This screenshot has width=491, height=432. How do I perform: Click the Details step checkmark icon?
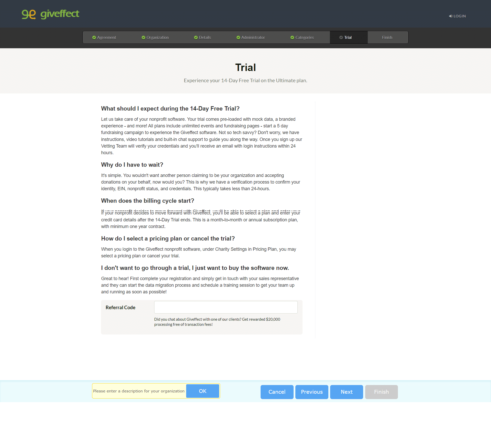tap(195, 37)
